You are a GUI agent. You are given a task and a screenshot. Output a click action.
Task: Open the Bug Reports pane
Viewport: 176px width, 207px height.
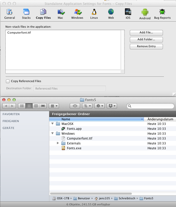(x=162, y=13)
